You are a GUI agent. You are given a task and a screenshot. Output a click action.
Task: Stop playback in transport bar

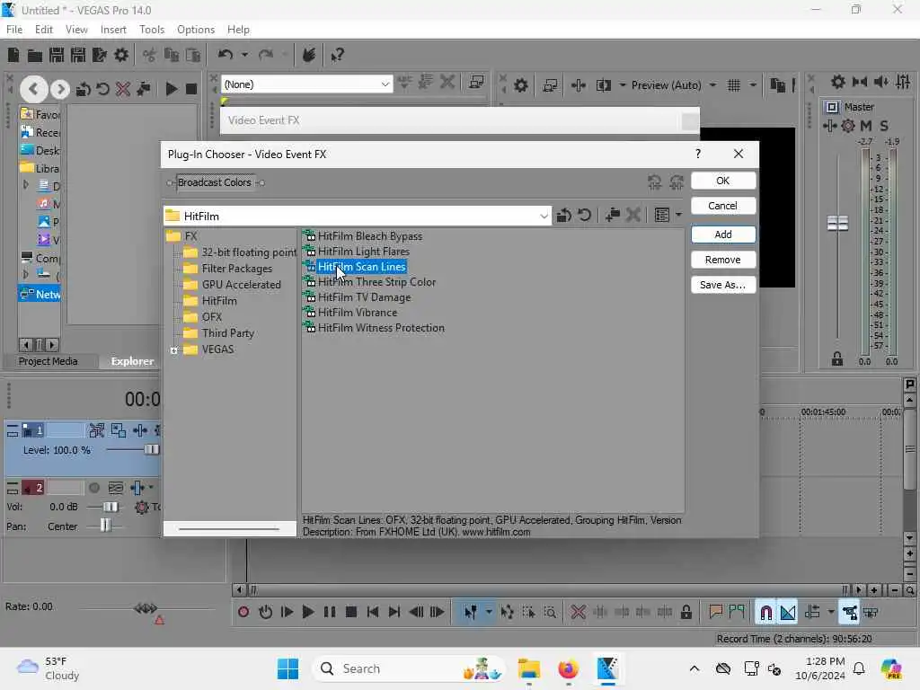point(351,612)
